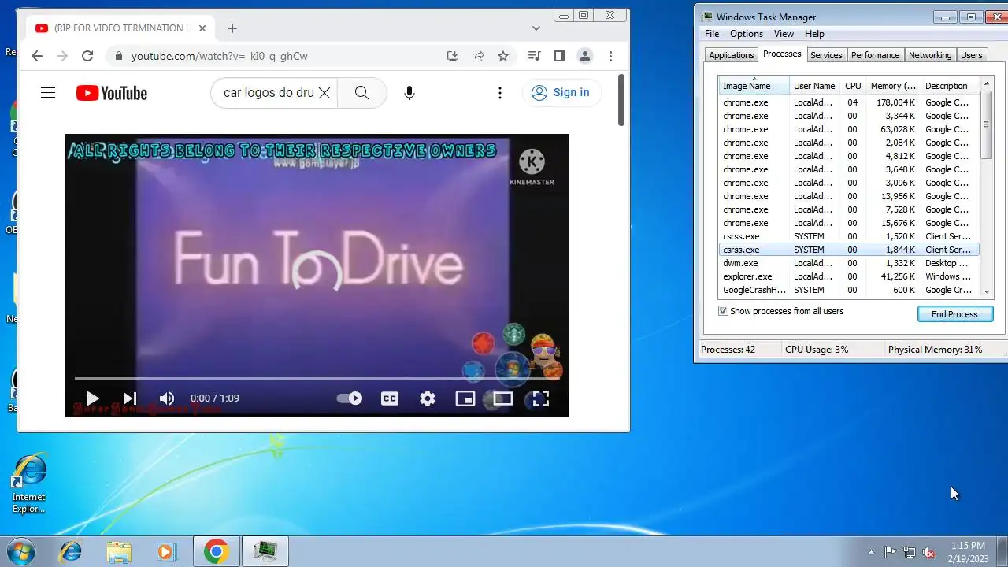Screen dimensions: 1008x567
Task: Go back in Chrome browser
Action: click(x=36, y=56)
